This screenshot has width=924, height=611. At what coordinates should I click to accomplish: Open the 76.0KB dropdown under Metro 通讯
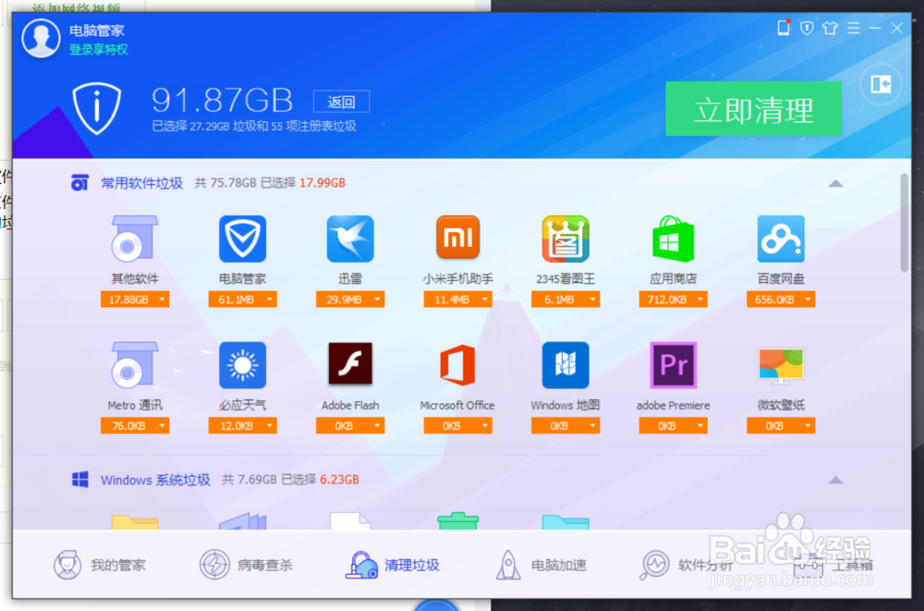click(x=135, y=426)
